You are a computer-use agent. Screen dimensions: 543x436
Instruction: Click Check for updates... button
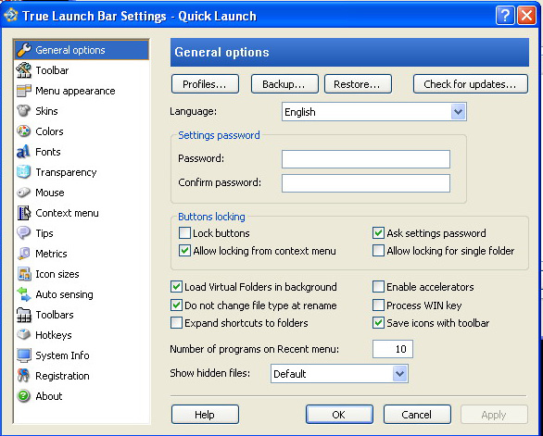tap(471, 84)
